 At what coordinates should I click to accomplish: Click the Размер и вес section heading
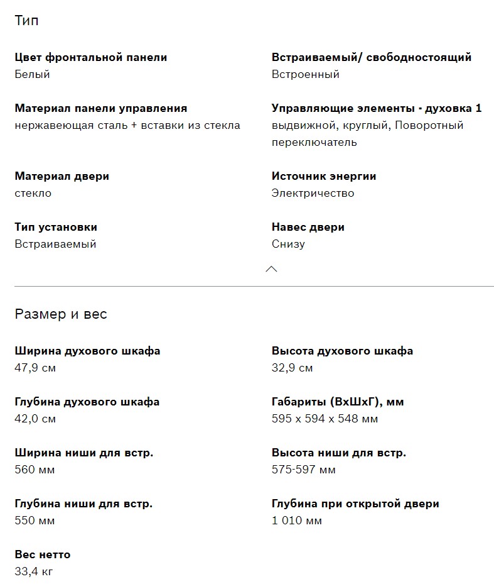[x=61, y=314]
